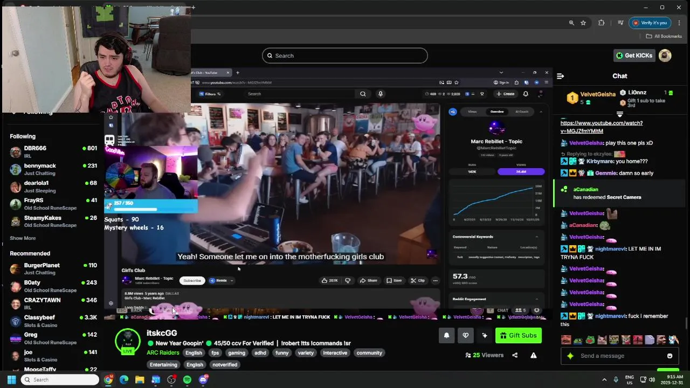The width and height of the screenshot is (690, 388).
Task: Open Chrome extensions puzzle icon
Action: 602,23
